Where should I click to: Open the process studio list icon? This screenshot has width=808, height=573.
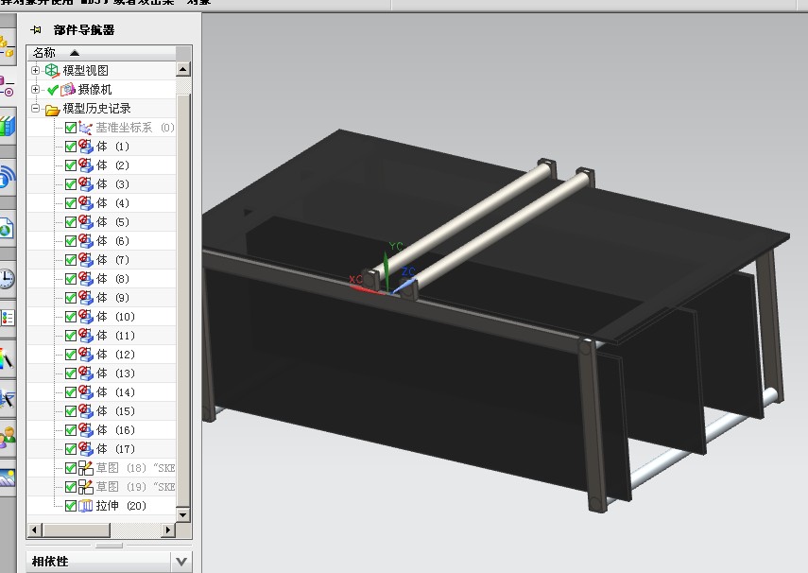click(x=7, y=318)
